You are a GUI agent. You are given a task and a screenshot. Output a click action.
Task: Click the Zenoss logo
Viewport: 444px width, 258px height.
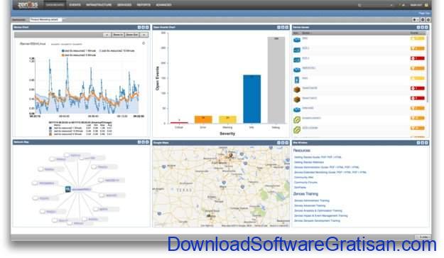point(28,5)
